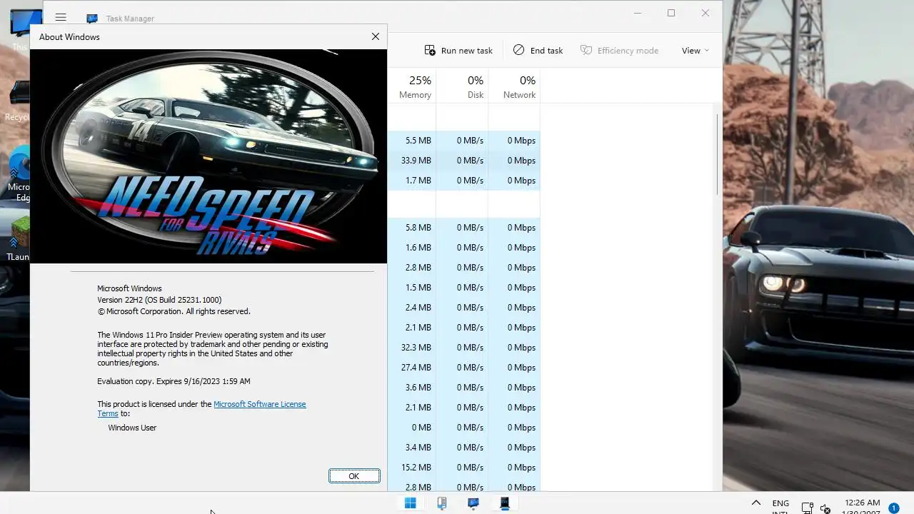Viewport: 914px width, 514px height.
Task: Click the 'Windows User' licensee text
Action: coord(132,428)
